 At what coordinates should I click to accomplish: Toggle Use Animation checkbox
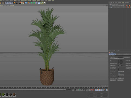tap(118, 67)
